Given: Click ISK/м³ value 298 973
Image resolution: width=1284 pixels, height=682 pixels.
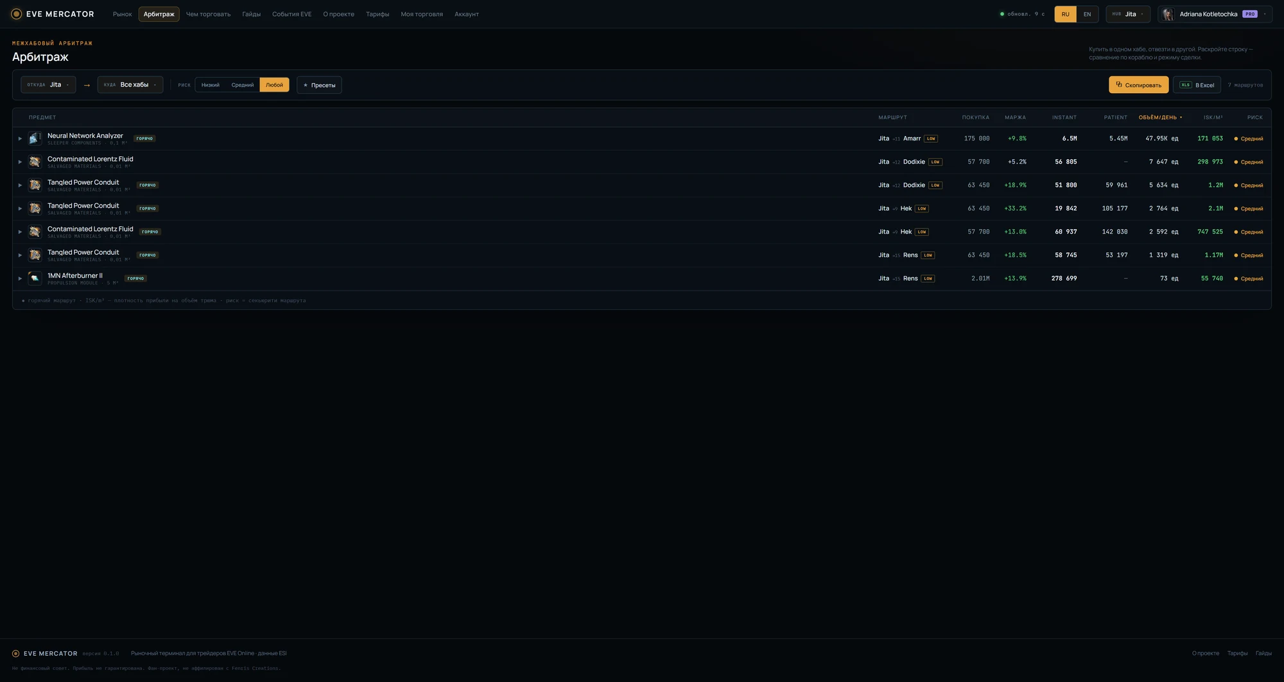Looking at the screenshot, I should [1210, 162].
